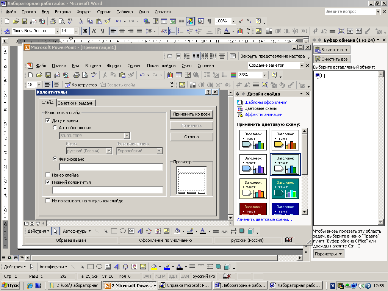388x291 pixels.
Task: Click Open folder icon in PowerPoint toolbar
Action: coord(39,75)
